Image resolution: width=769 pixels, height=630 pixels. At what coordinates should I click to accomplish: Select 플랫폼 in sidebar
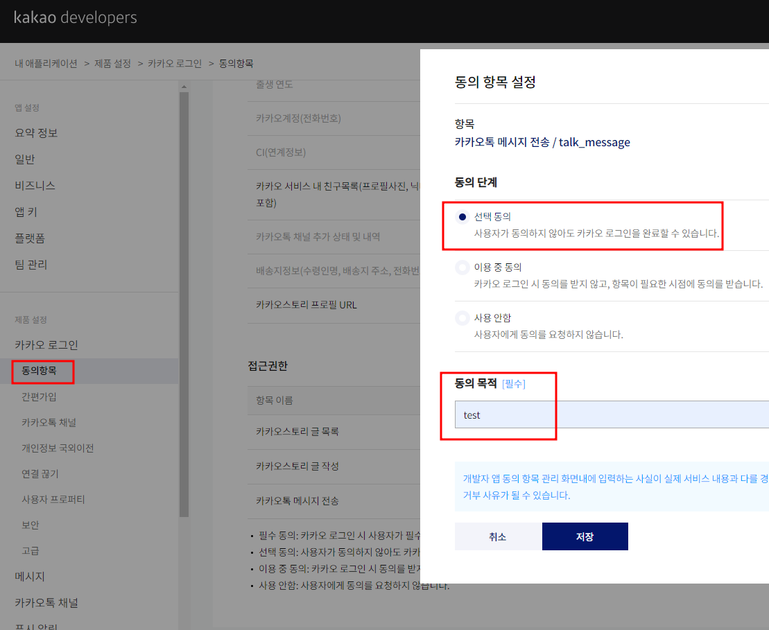pos(30,238)
